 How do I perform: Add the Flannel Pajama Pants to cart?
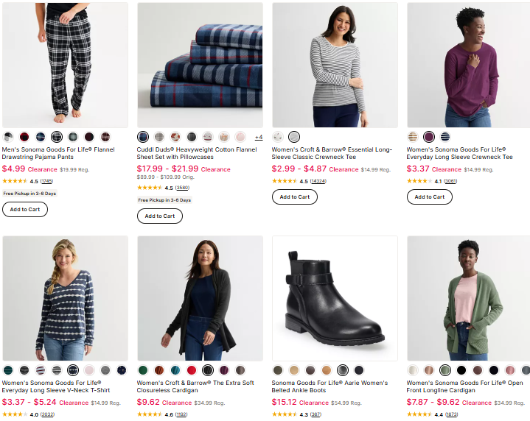pos(25,209)
